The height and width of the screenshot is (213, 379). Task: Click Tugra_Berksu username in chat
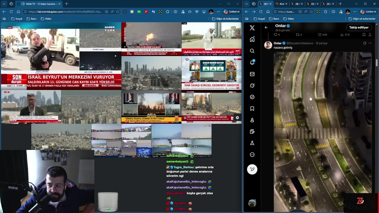[184, 167]
